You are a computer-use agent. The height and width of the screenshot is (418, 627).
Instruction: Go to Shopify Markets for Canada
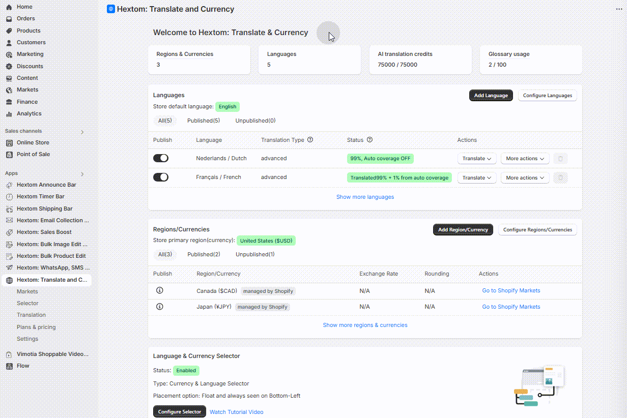511,290
